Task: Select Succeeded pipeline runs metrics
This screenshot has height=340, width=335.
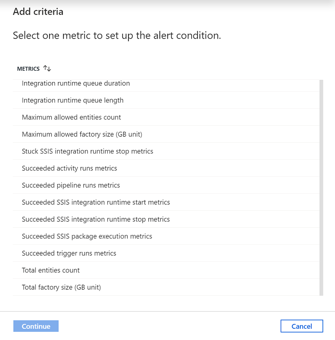Action: tap(71, 185)
